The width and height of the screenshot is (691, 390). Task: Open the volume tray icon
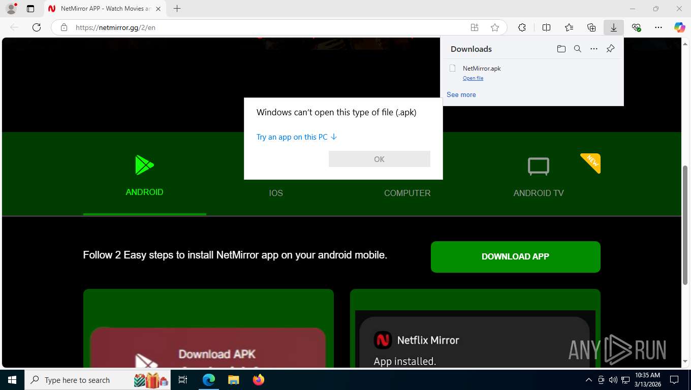pyautogui.click(x=613, y=380)
